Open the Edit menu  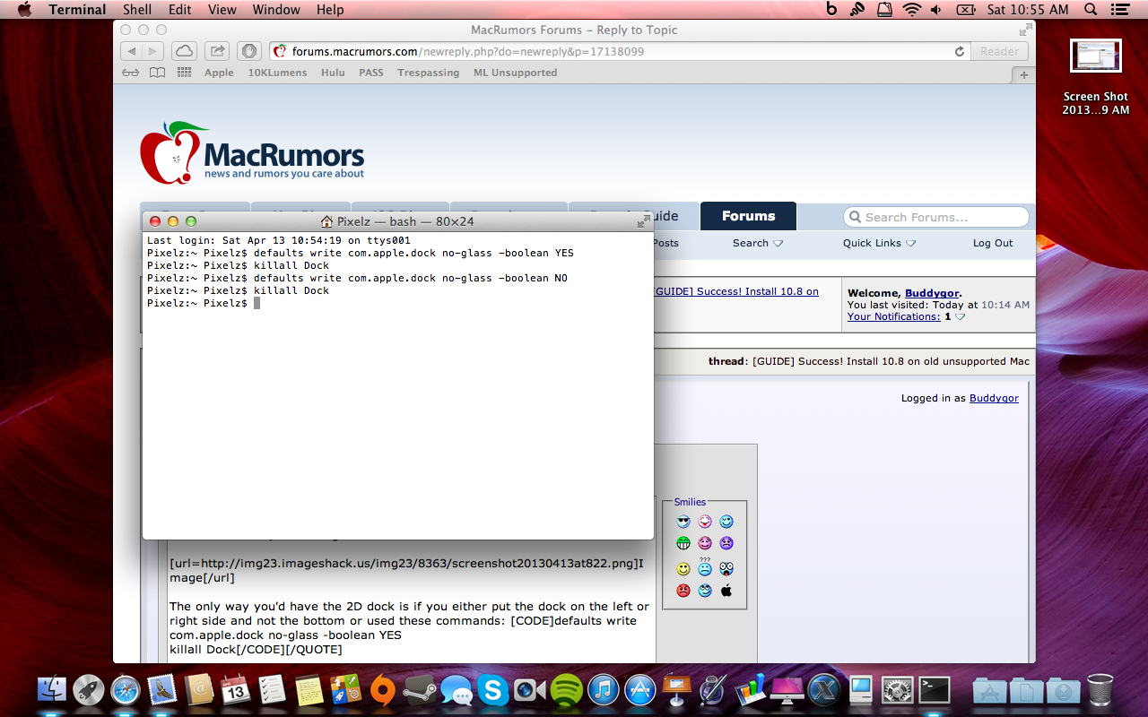click(x=179, y=10)
